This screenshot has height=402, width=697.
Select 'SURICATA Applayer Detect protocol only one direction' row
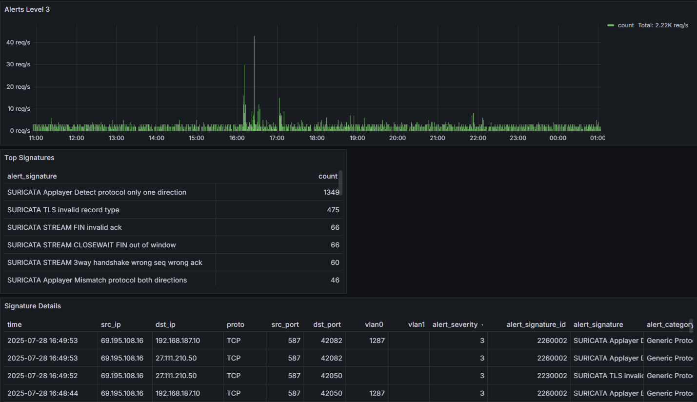coord(173,192)
